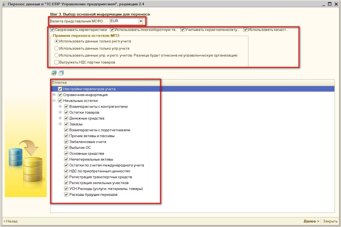
Task: Enable Выгружать НДС партии товаров checkbox
Action: click(56, 62)
